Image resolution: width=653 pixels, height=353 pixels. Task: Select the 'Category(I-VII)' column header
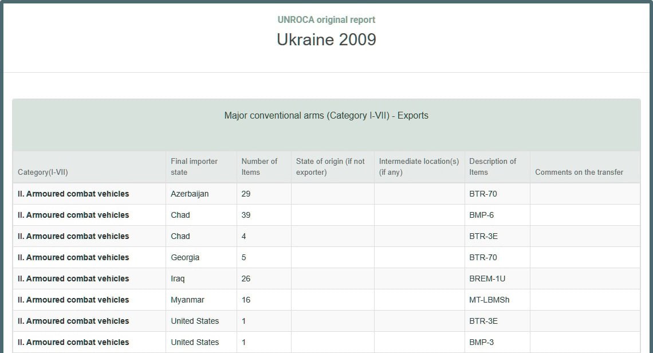(43, 172)
